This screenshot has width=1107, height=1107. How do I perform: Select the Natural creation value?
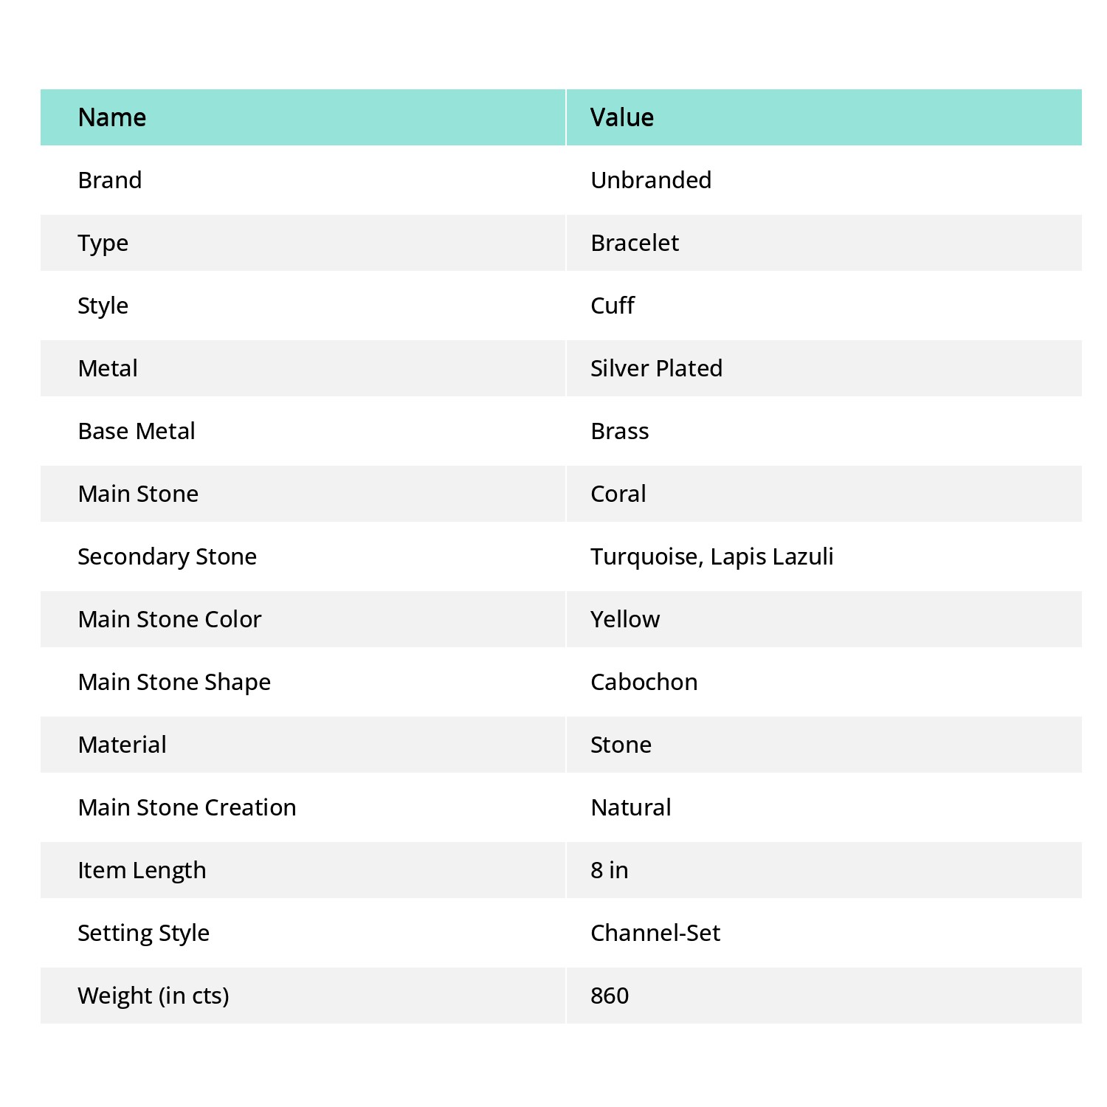click(x=631, y=807)
